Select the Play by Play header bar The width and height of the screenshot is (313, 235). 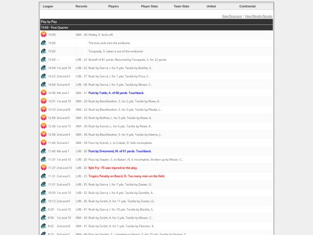tap(156, 21)
